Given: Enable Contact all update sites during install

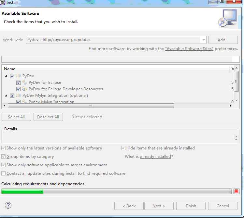Looking at the screenshot, I should tap(4, 173).
